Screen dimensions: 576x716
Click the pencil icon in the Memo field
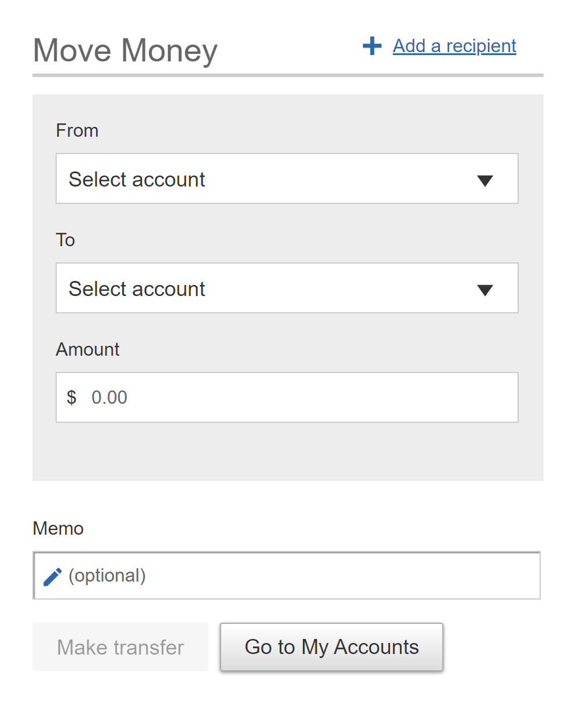53,576
